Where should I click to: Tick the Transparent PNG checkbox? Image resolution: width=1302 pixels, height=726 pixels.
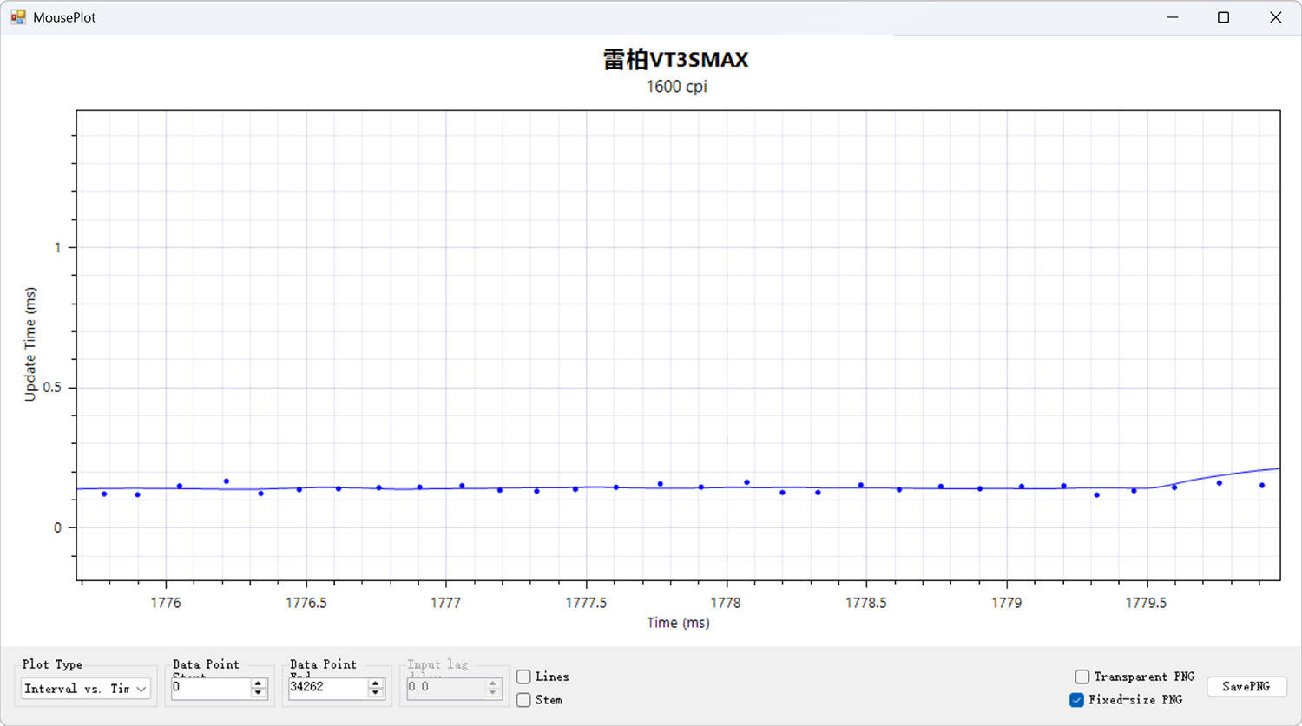click(x=1082, y=677)
